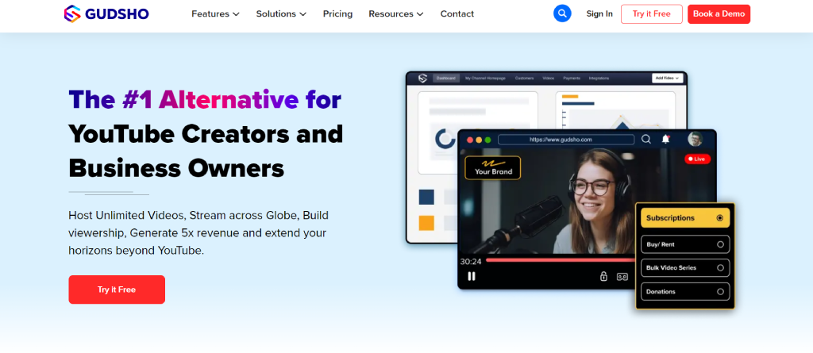The image size is (813, 353).
Task: Click Try it Free in header
Action: click(652, 14)
